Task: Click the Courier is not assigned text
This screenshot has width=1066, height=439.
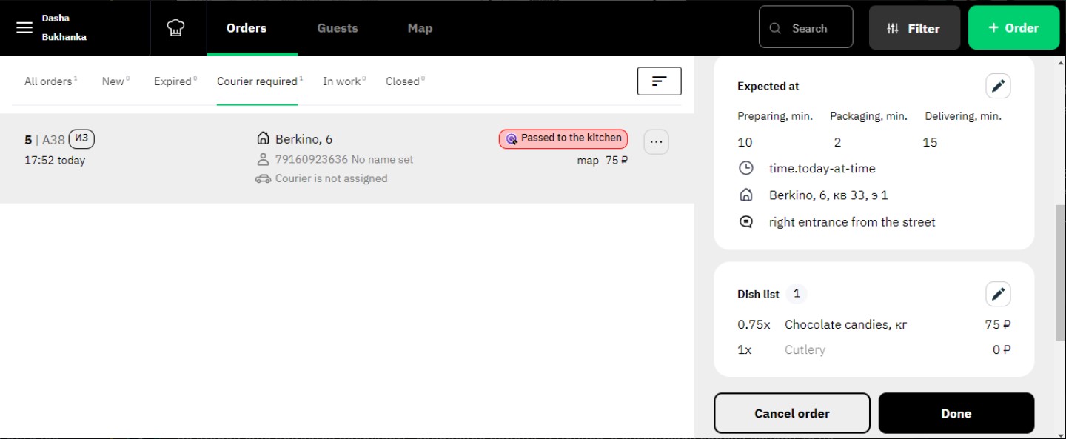Action: [x=331, y=178]
